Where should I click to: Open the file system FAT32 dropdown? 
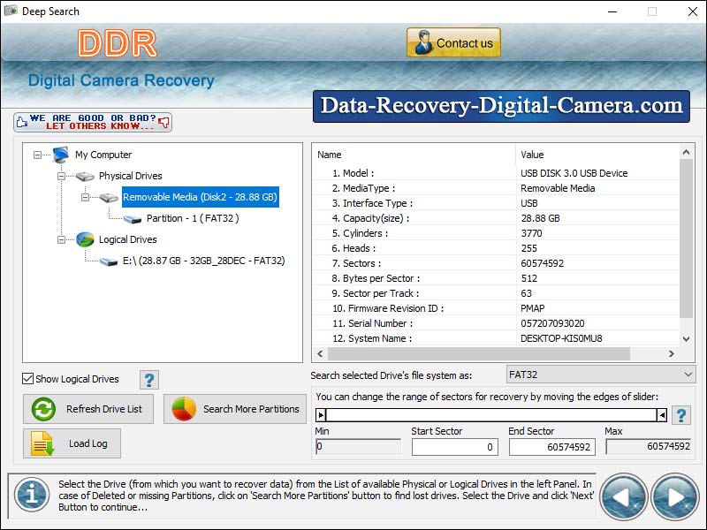click(x=601, y=375)
